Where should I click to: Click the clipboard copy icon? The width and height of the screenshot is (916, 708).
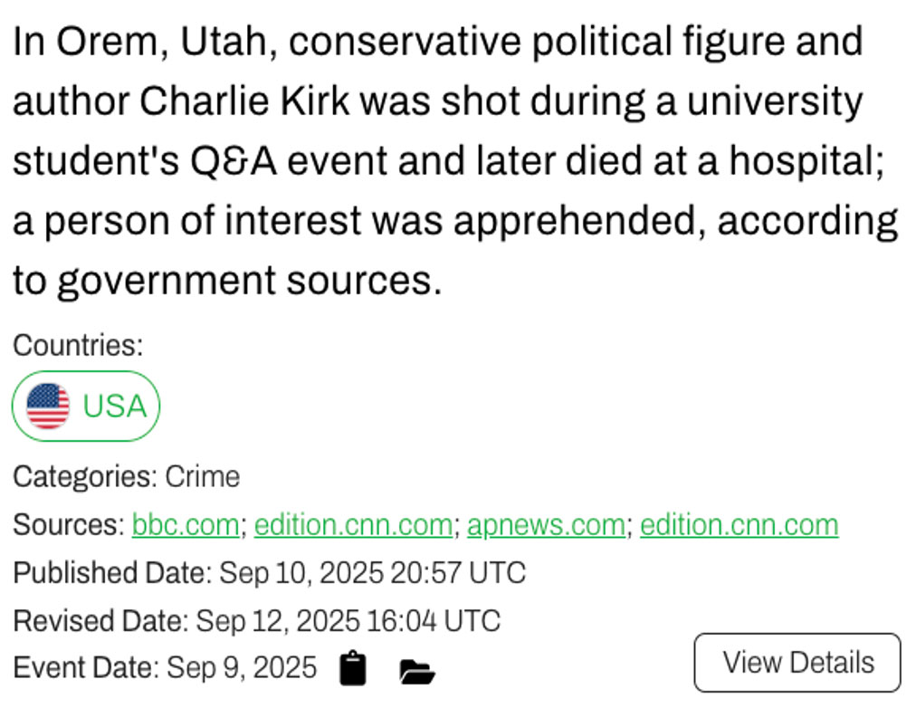tap(353, 669)
